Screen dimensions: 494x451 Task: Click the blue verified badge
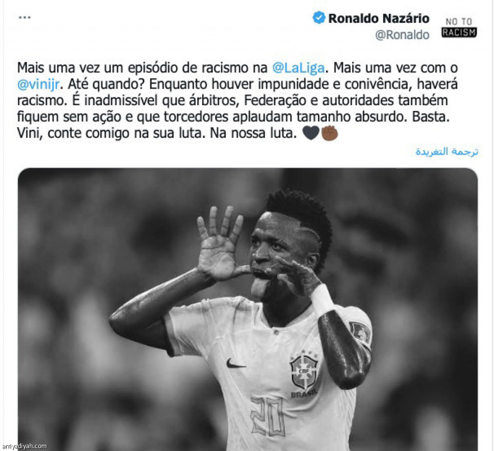pyautogui.click(x=318, y=18)
